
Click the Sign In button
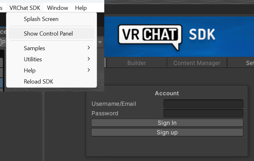(x=167, y=123)
